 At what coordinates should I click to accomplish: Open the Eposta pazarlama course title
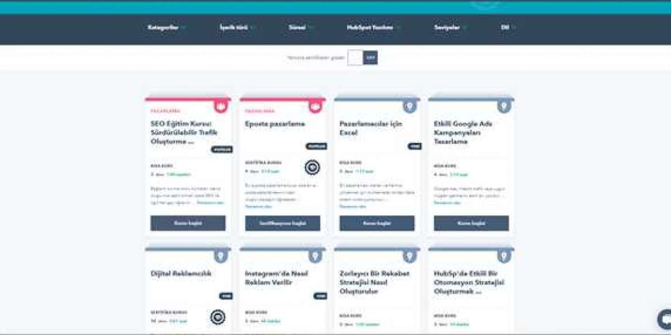[x=275, y=123]
